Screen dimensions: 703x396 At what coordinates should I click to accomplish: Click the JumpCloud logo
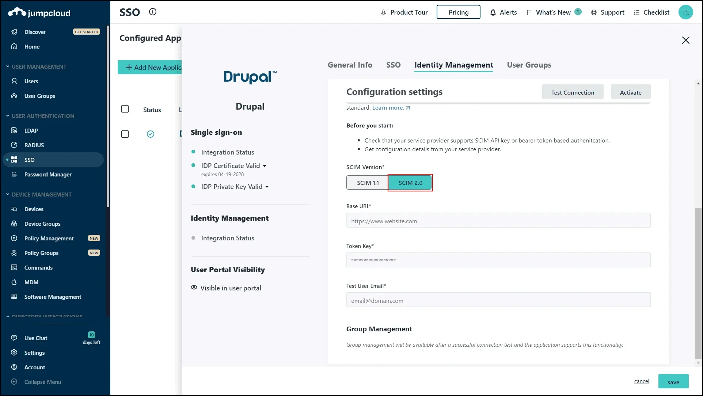click(x=39, y=13)
